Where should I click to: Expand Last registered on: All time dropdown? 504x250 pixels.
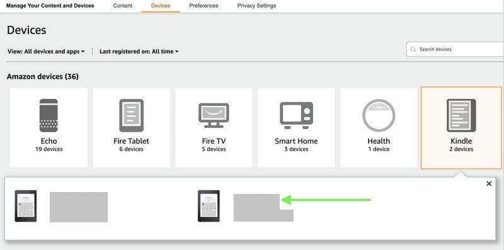click(139, 52)
